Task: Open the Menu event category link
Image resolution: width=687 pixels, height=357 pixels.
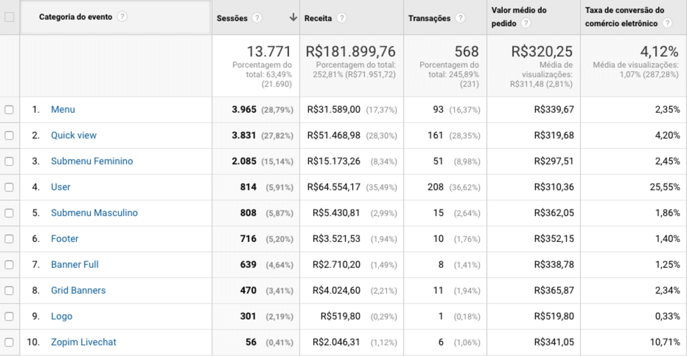Action: (x=63, y=109)
